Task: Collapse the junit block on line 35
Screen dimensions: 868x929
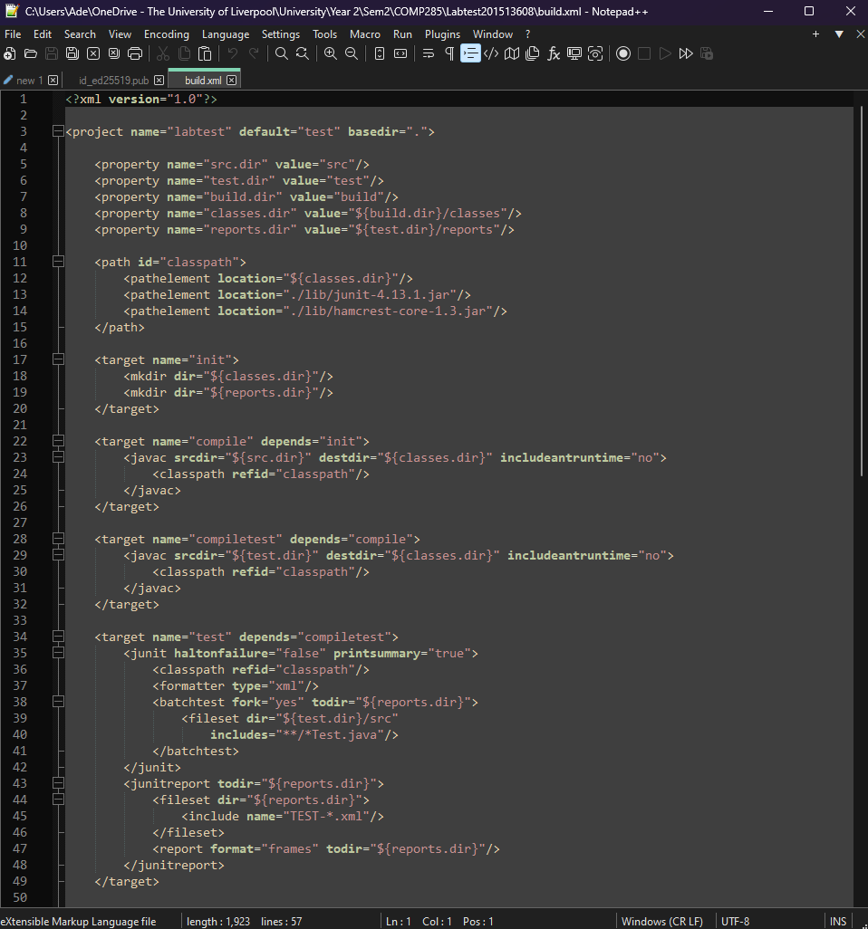Action: click(x=58, y=653)
